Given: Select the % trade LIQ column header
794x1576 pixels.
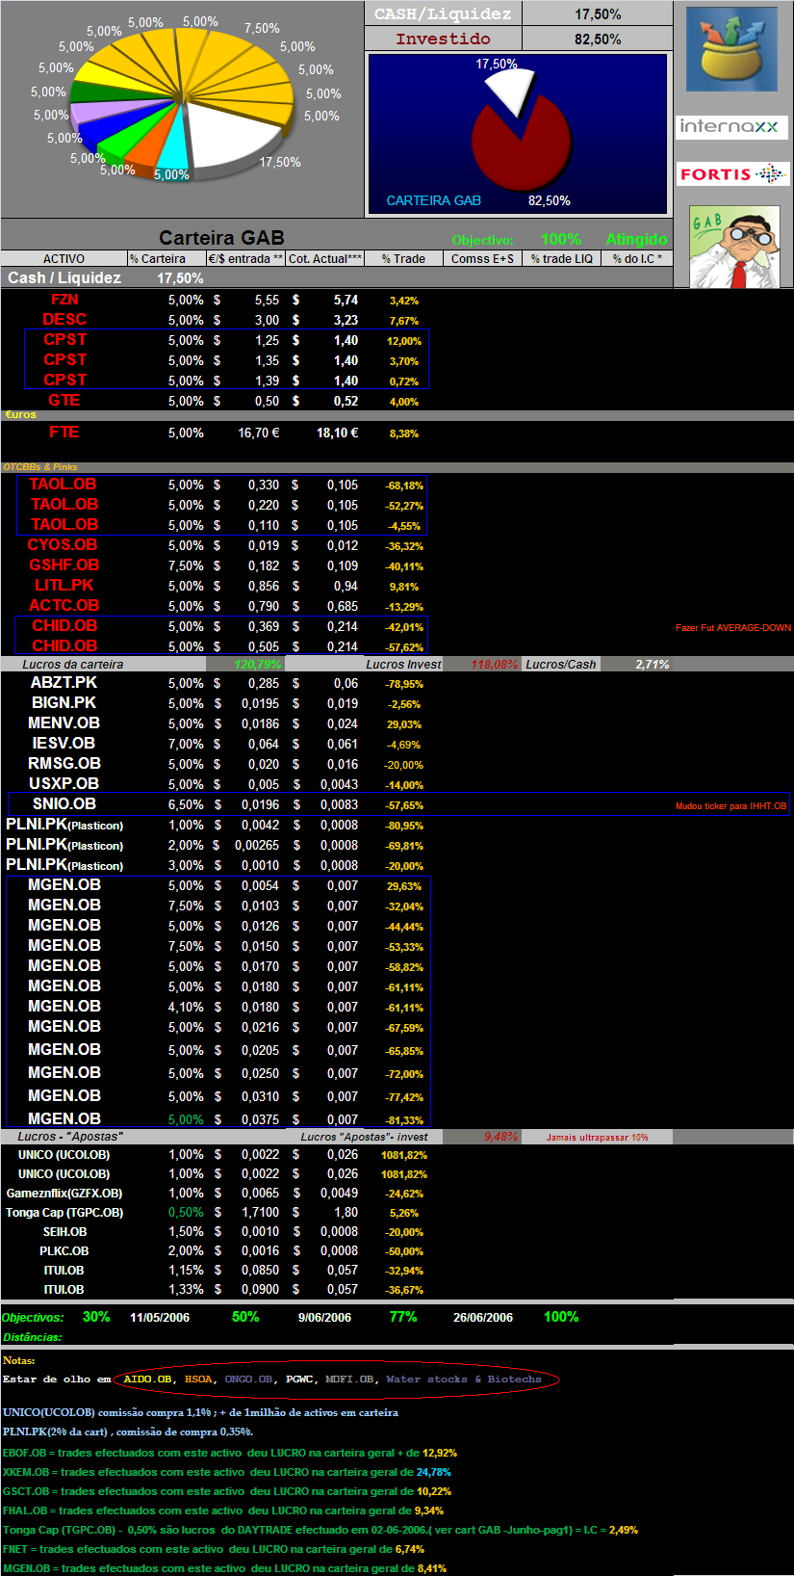Looking at the screenshot, I should [562, 258].
